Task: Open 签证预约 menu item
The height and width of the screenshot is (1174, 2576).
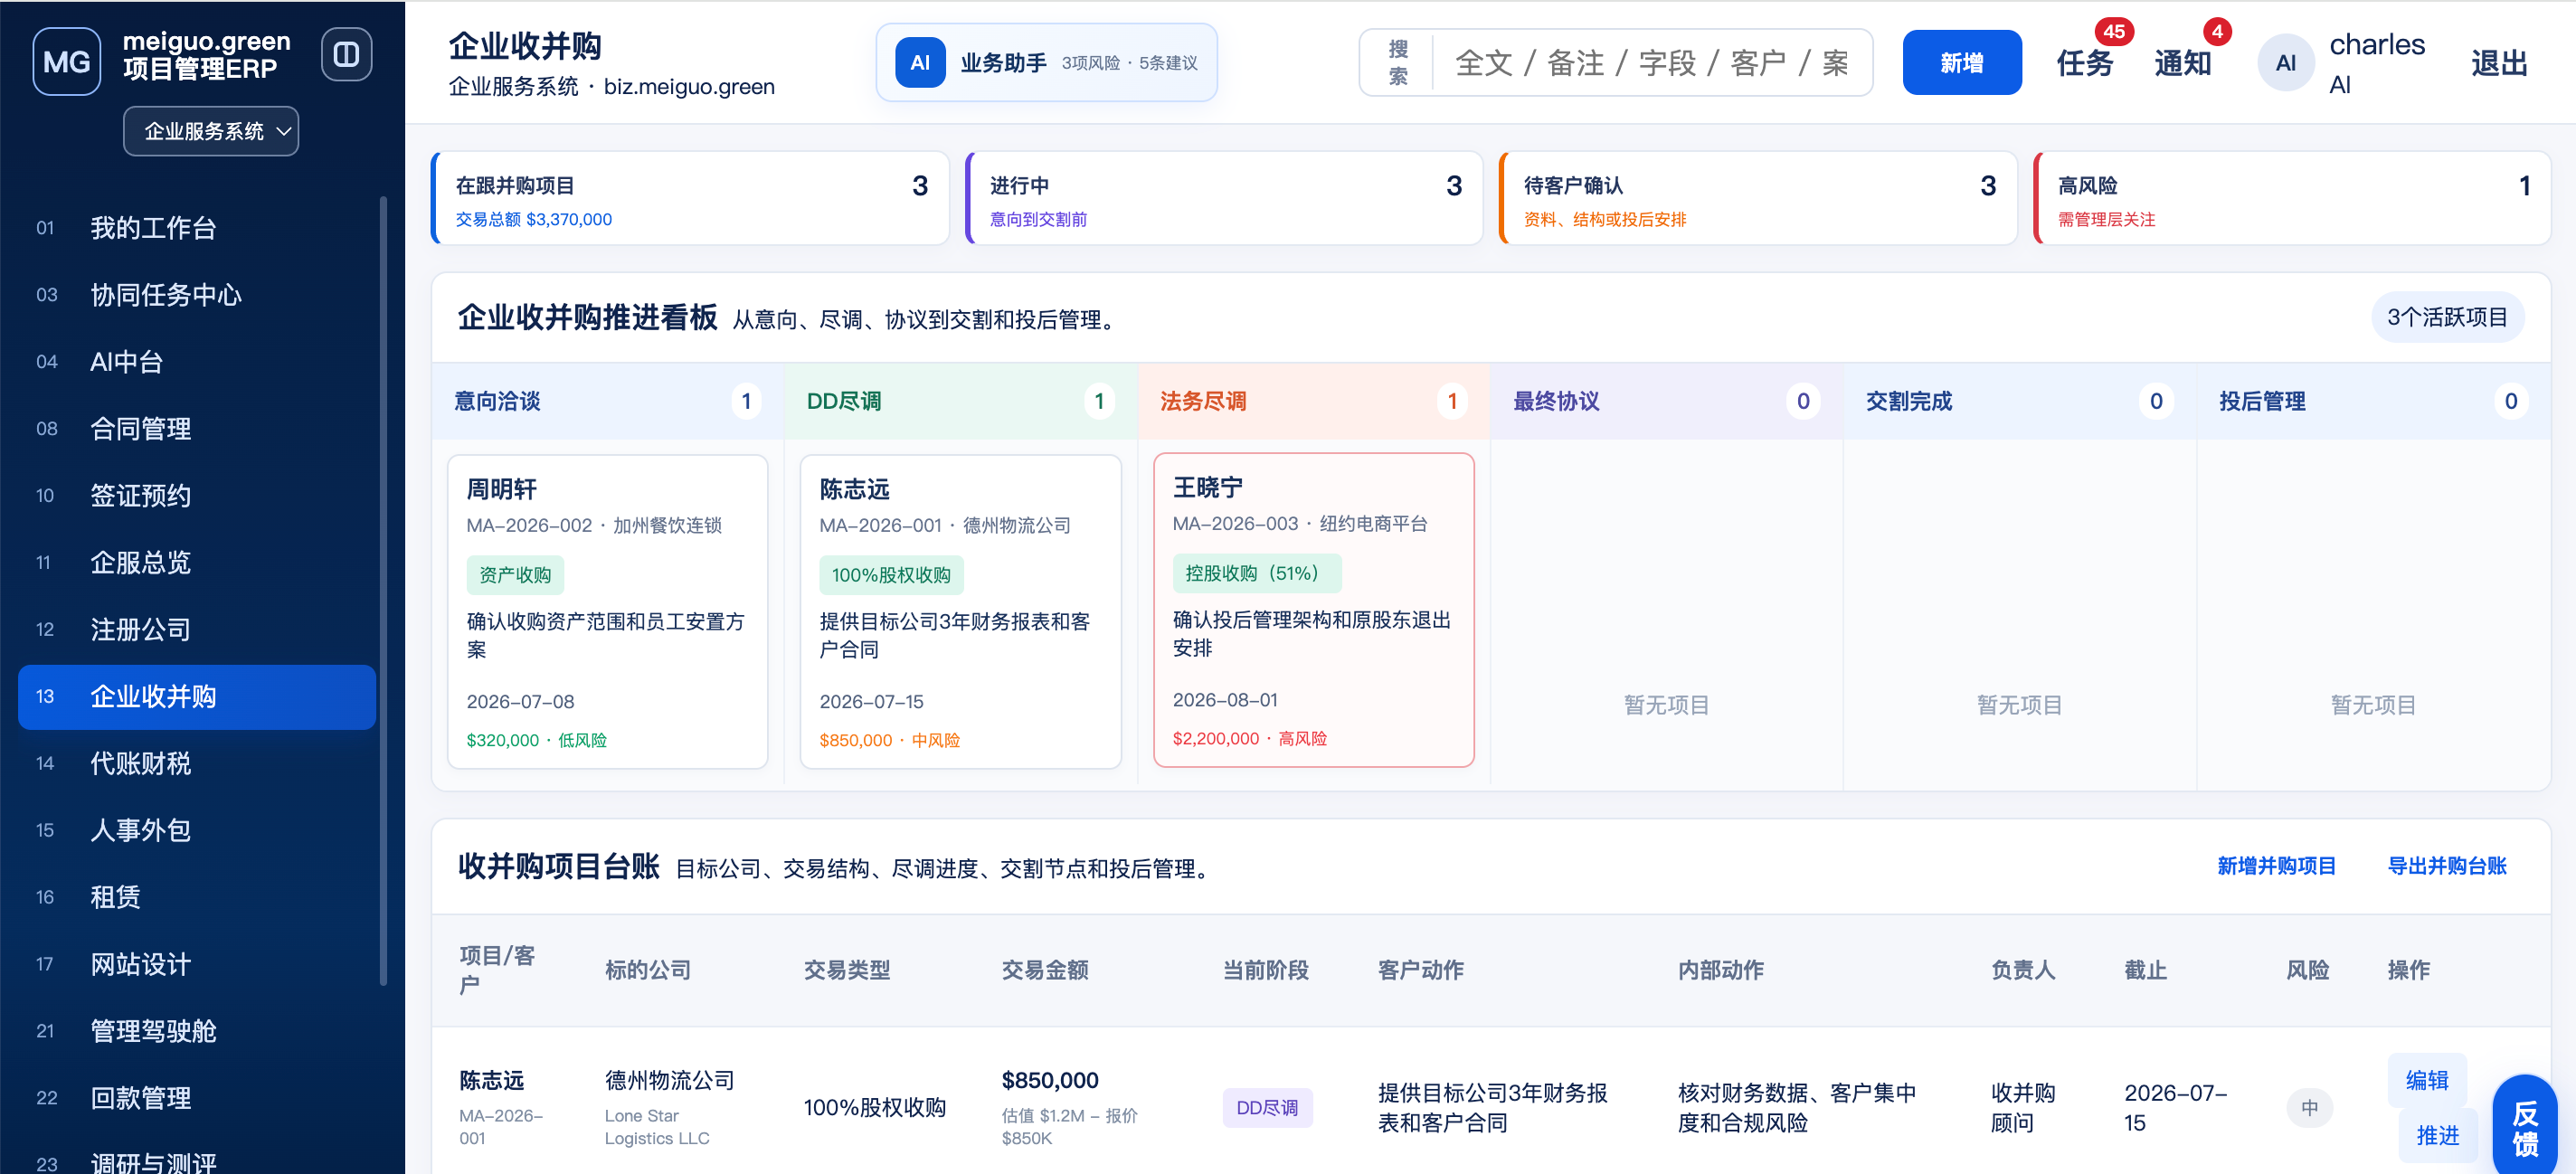Action: 197,496
